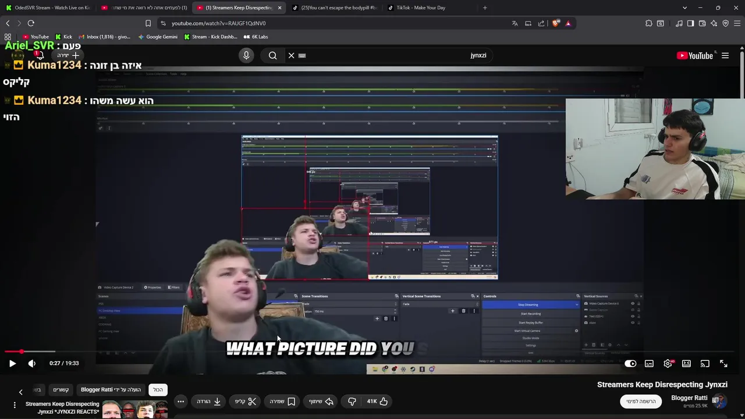Toggle the autoplay switch in the player
The height and width of the screenshot is (419, 745).
pos(630,363)
